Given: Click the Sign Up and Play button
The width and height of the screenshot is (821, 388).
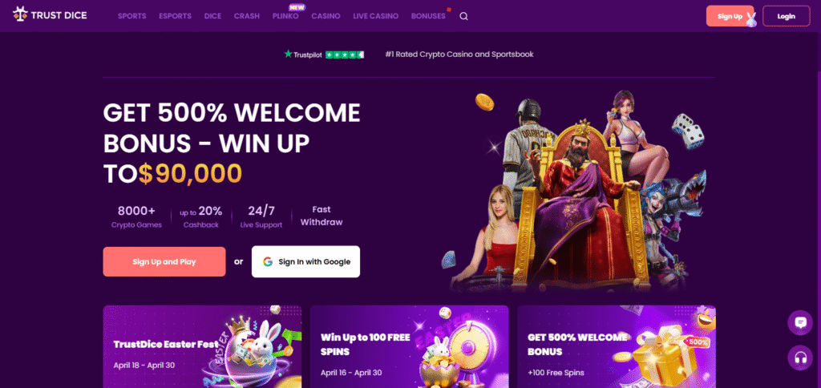Looking at the screenshot, I should 164,262.
